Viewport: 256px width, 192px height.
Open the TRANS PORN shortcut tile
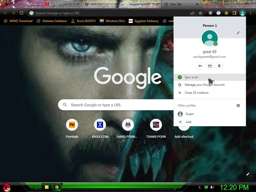click(156, 129)
